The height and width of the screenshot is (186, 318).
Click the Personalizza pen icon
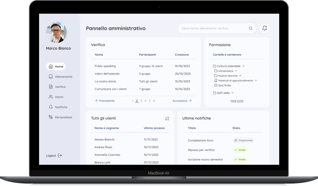pos(51,117)
